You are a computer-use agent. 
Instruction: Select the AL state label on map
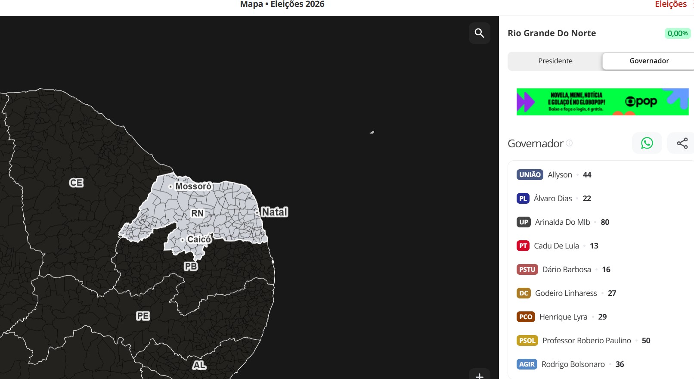(x=199, y=365)
